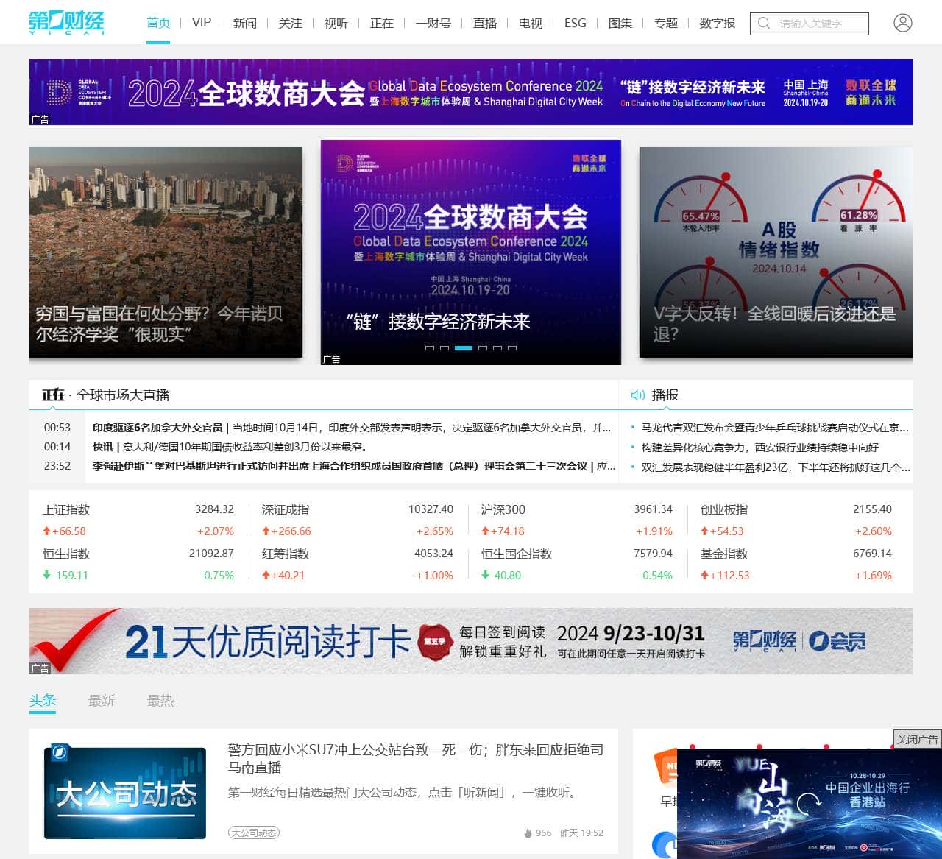Image resolution: width=942 pixels, height=859 pixels.
Task: Open the 正在·全球市场大直播 heading
Action: pyautogui.click(x=106, y=395)
